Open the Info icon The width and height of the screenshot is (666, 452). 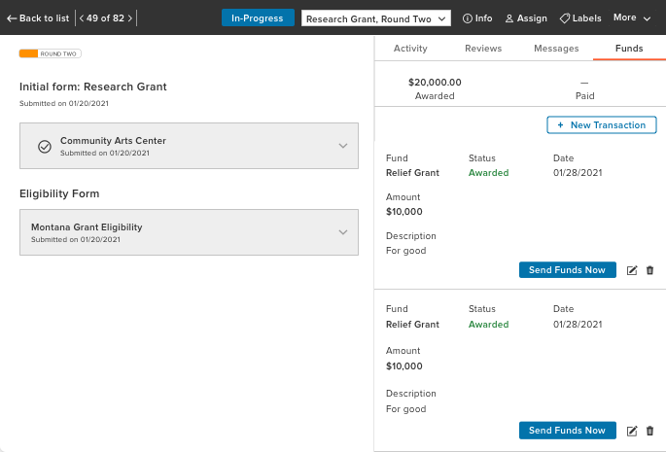click(x=467, y=18)
